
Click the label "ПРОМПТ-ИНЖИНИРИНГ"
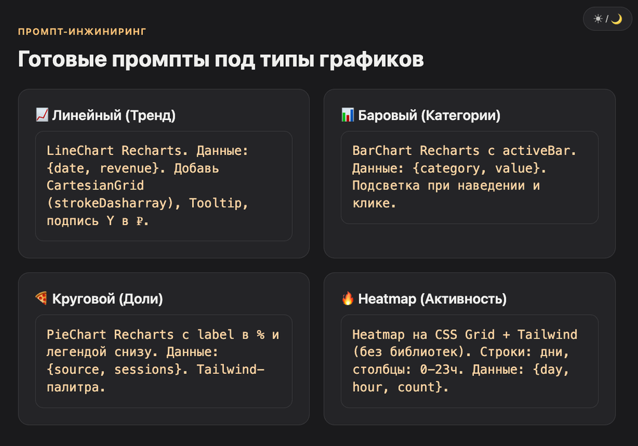pos(82,32)
